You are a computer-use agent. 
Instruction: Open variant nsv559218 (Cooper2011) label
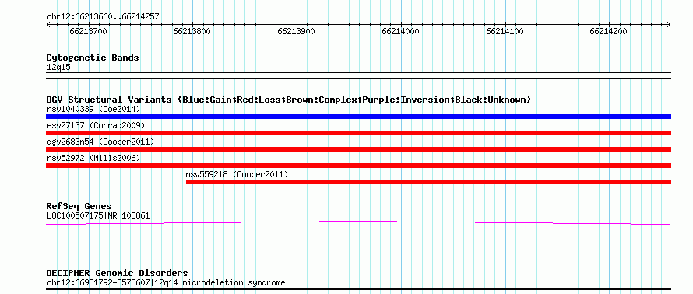point(237,174)
